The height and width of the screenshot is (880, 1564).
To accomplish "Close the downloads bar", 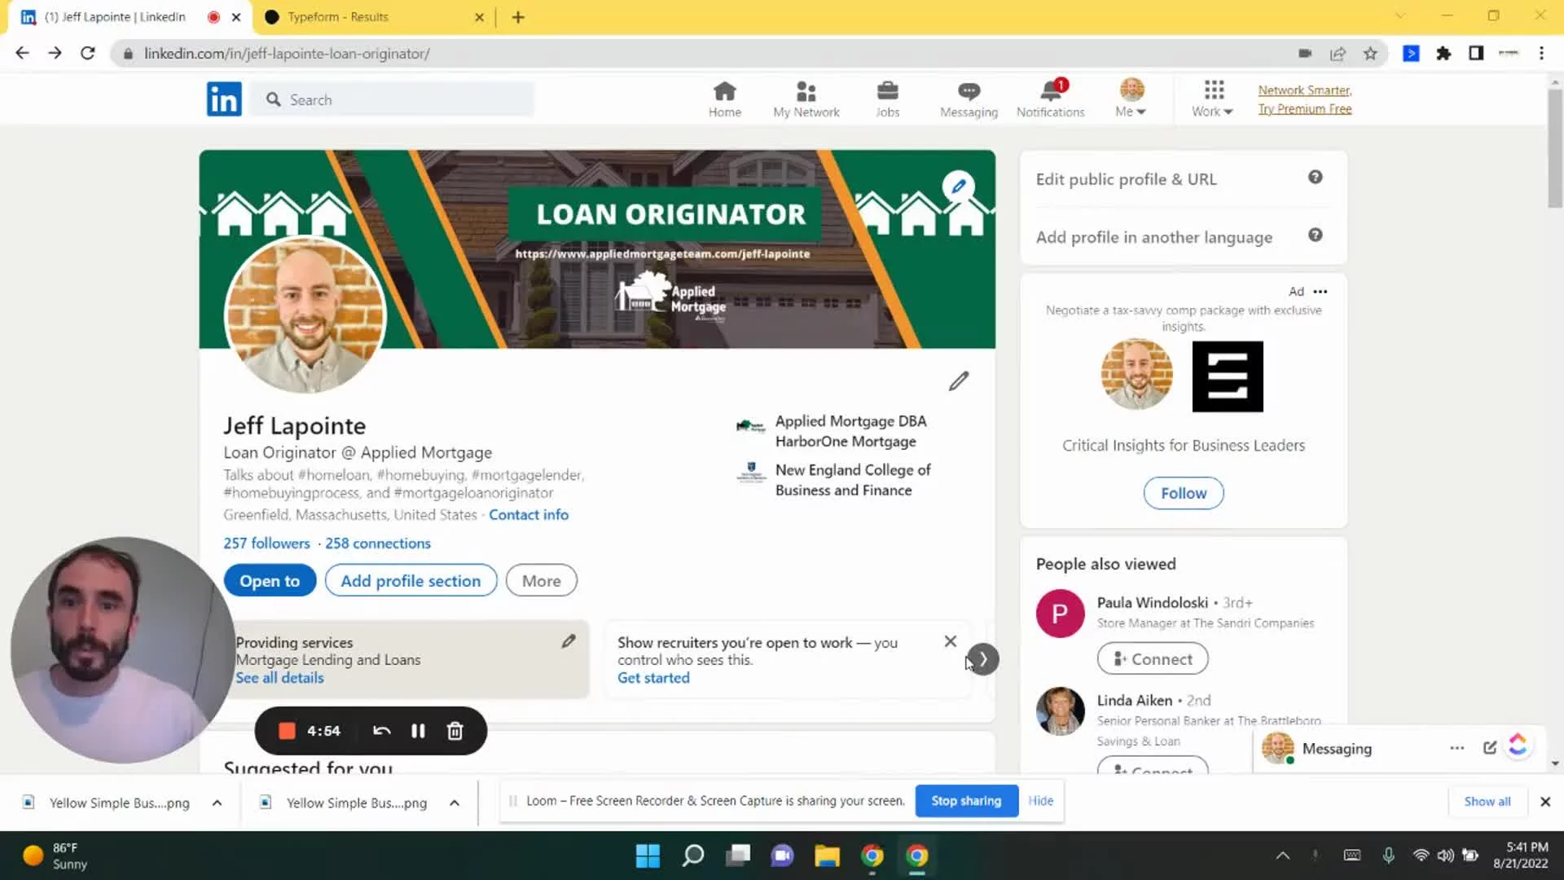I will (x=1545, y=801).
